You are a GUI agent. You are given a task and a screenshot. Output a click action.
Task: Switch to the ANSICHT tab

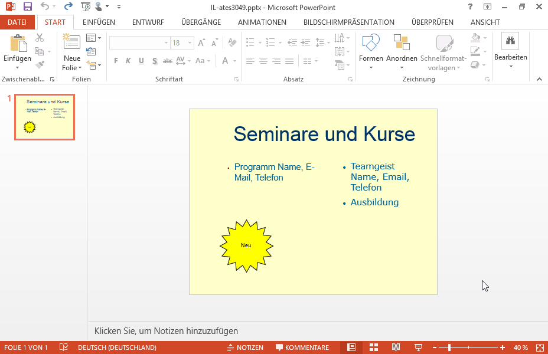tap(485, 22)
